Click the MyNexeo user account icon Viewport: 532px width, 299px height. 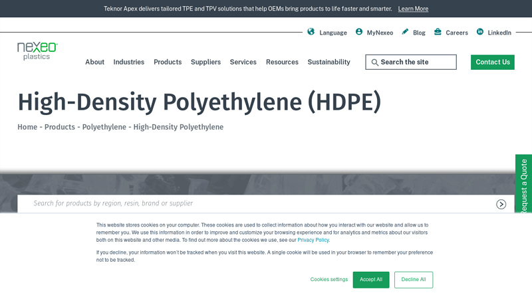[359, 32]
